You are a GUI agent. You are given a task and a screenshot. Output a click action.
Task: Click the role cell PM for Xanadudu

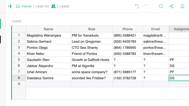pyautogui.click(x=92, y=35)
